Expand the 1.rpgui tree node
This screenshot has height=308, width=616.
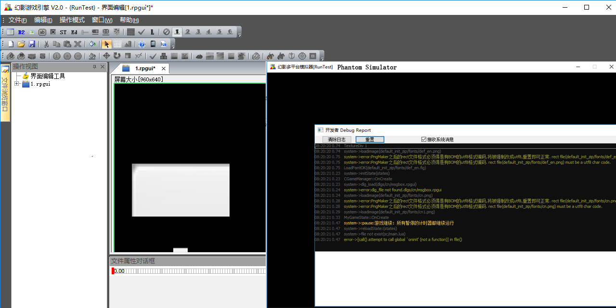click(x=17, y=84)
